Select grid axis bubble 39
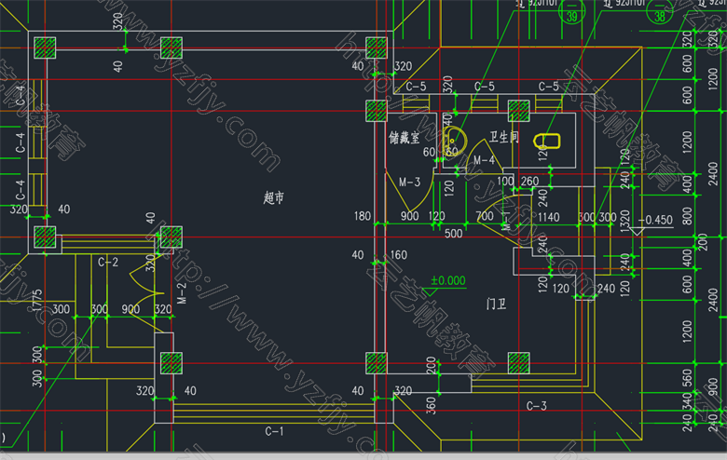This screenshot has height=460, width=727. [572, 13]
